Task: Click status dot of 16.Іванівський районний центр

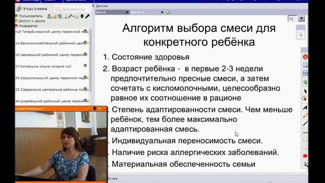Action: click(x=85, y=54)
